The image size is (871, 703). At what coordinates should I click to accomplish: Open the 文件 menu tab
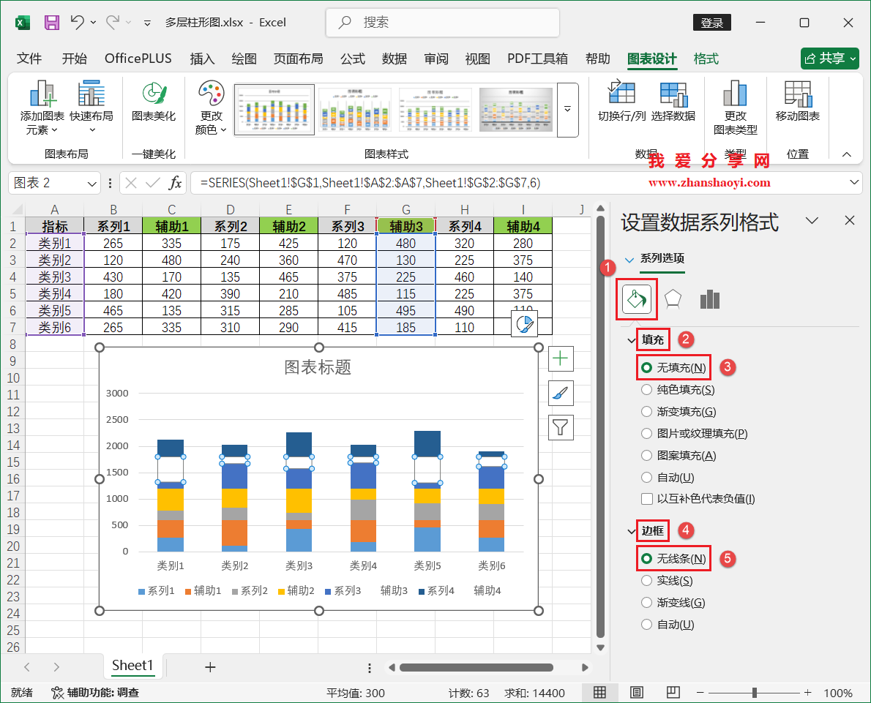pyautogui.click(x=29, y=59)
